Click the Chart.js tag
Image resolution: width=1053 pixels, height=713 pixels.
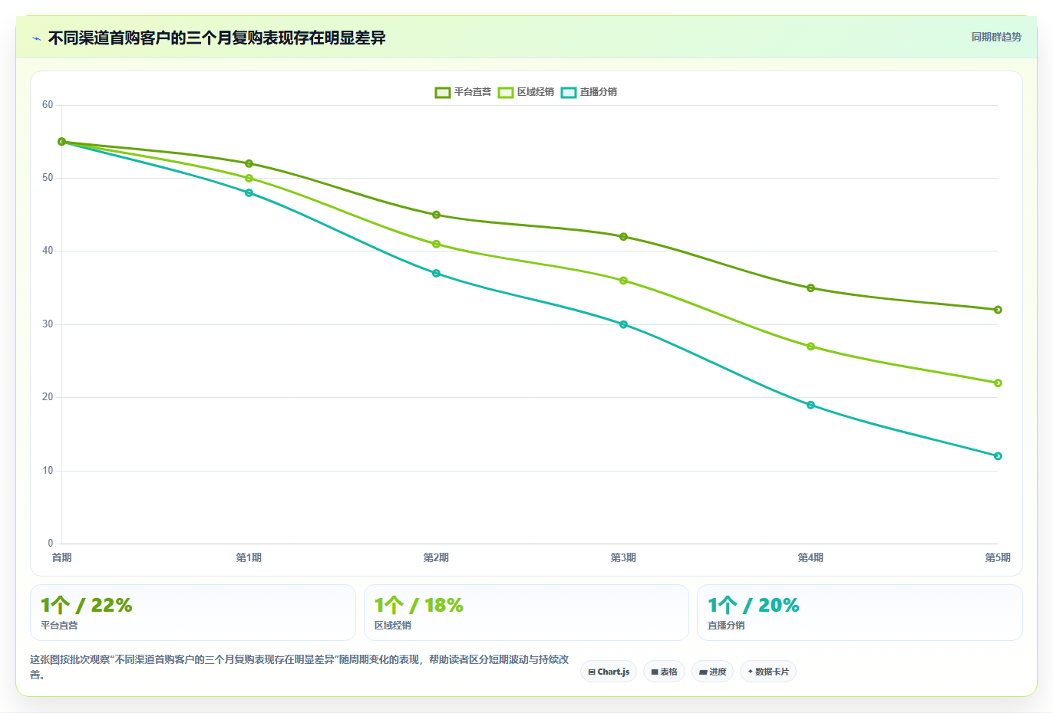point(609,672)
